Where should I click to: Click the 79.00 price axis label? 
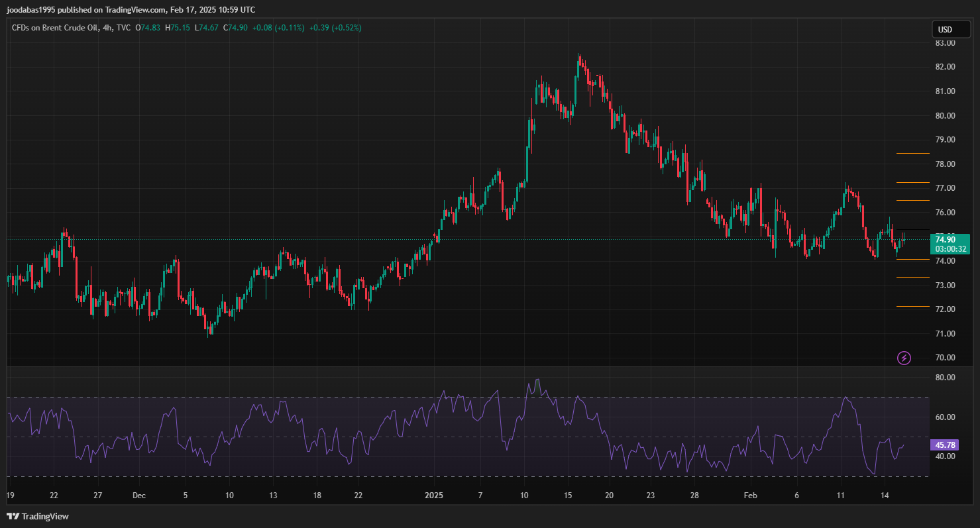945,140
